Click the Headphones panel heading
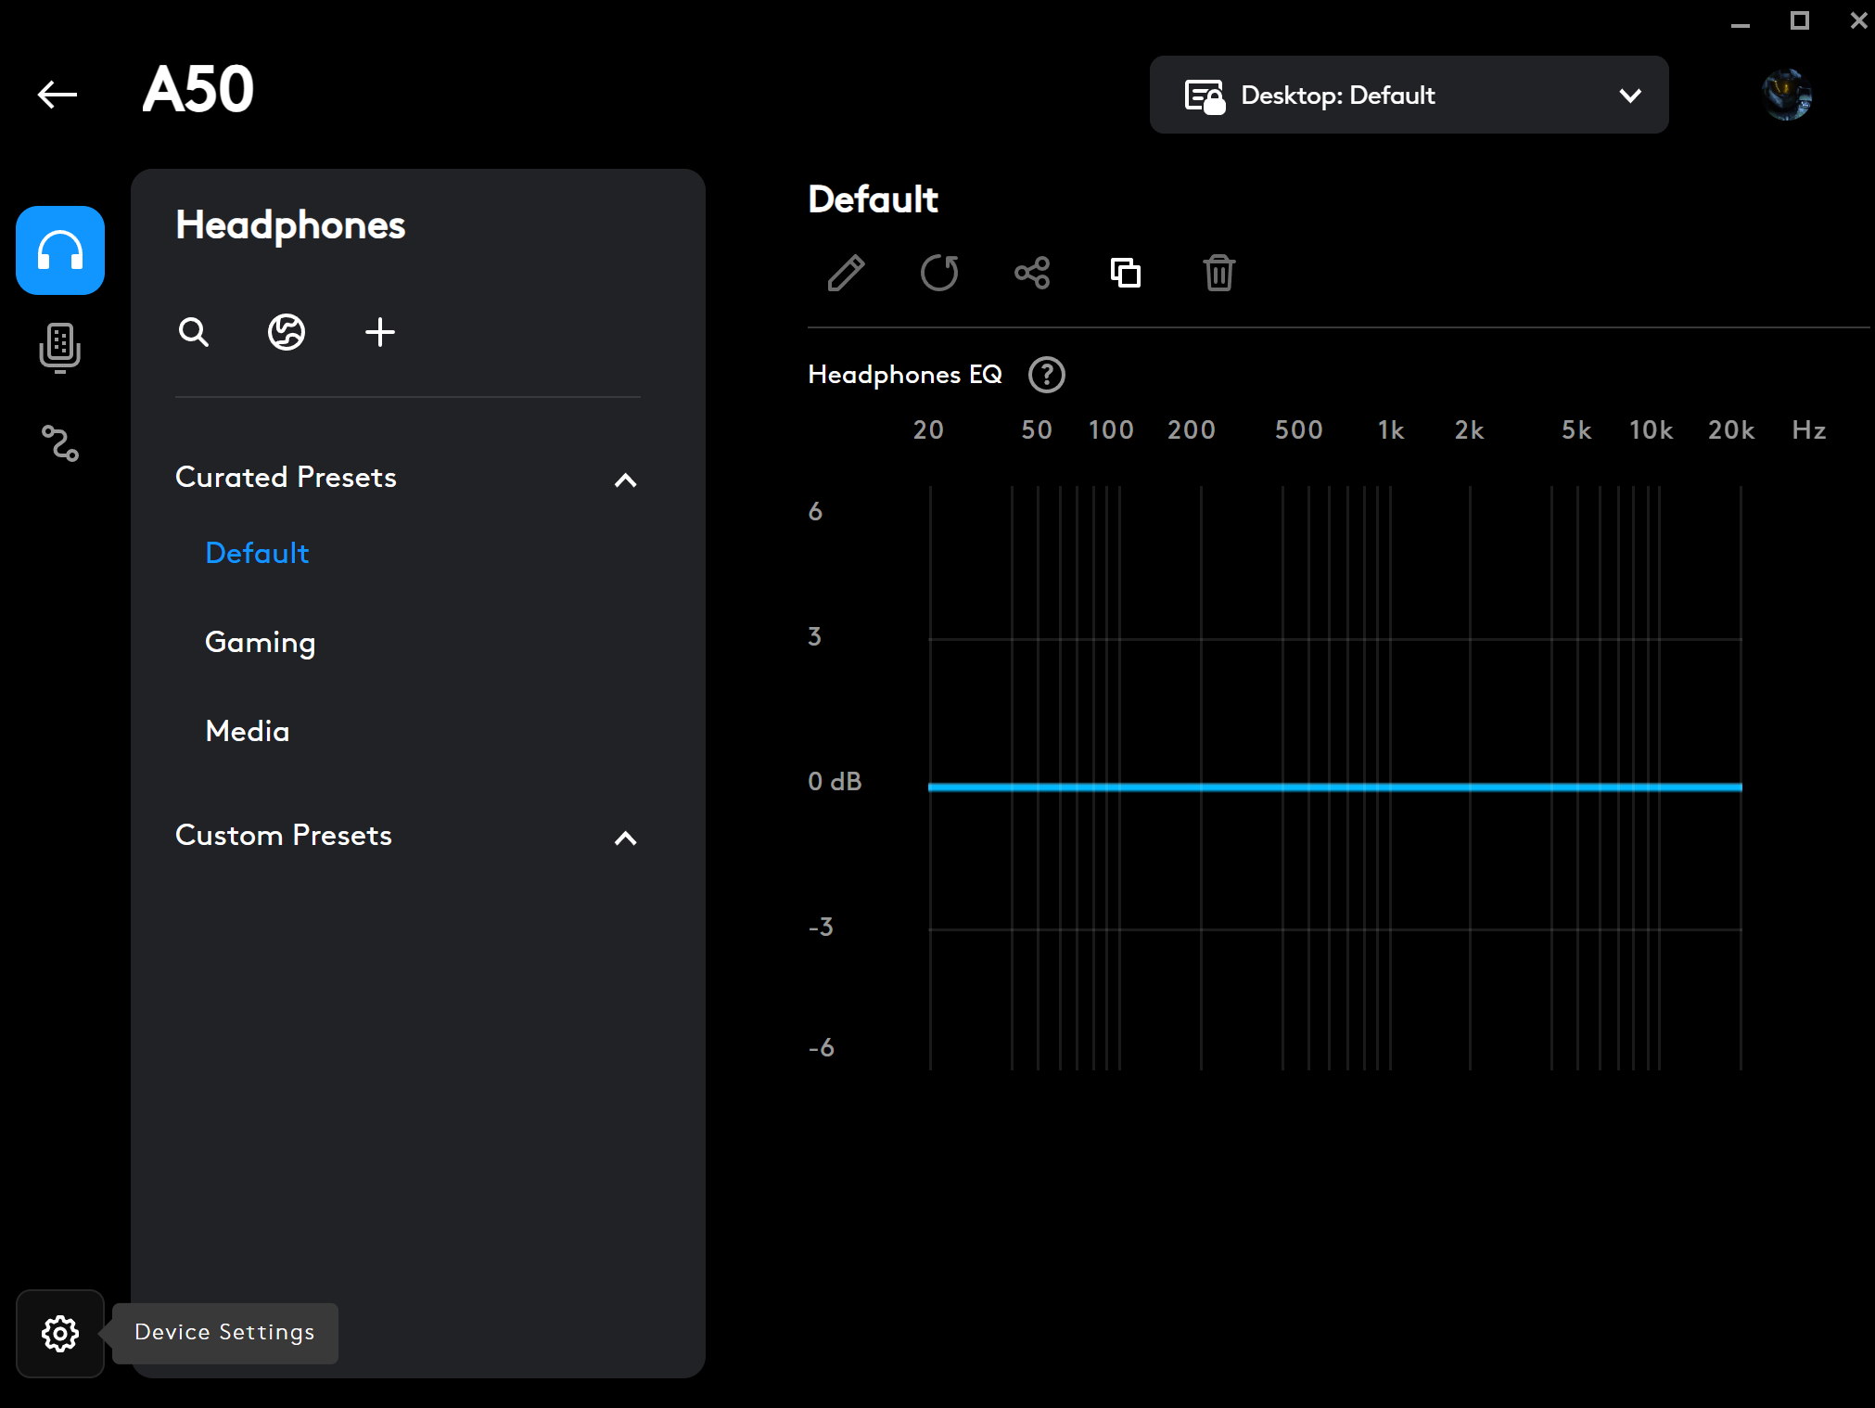The height and width of the screenshot is (1408, 1875). [x=290, y=225]
